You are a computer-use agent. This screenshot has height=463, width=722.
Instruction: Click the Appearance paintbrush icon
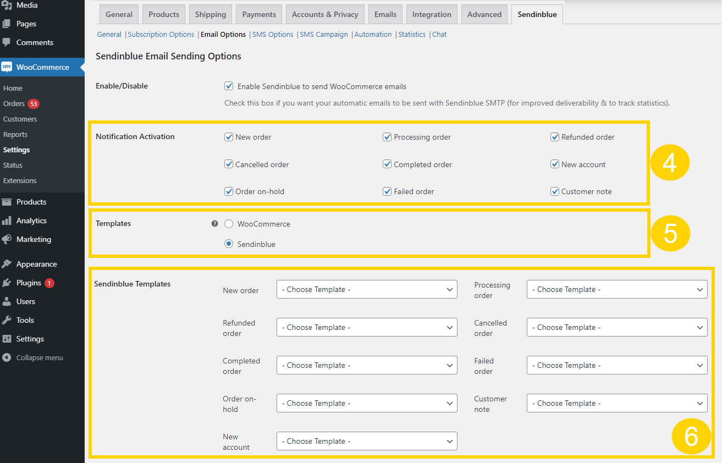[7, 264]
